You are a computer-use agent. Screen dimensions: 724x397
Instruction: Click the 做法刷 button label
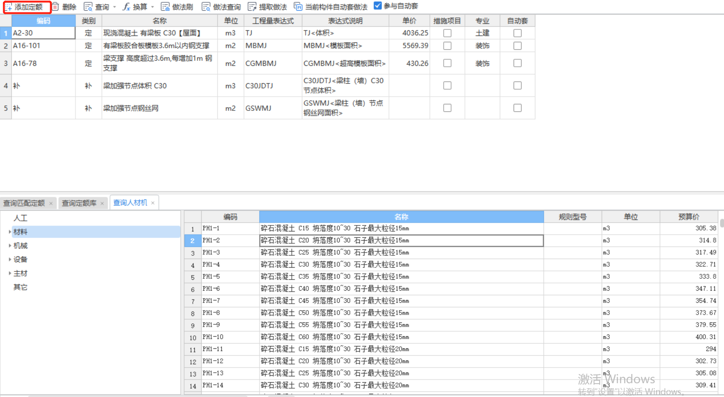183,7
